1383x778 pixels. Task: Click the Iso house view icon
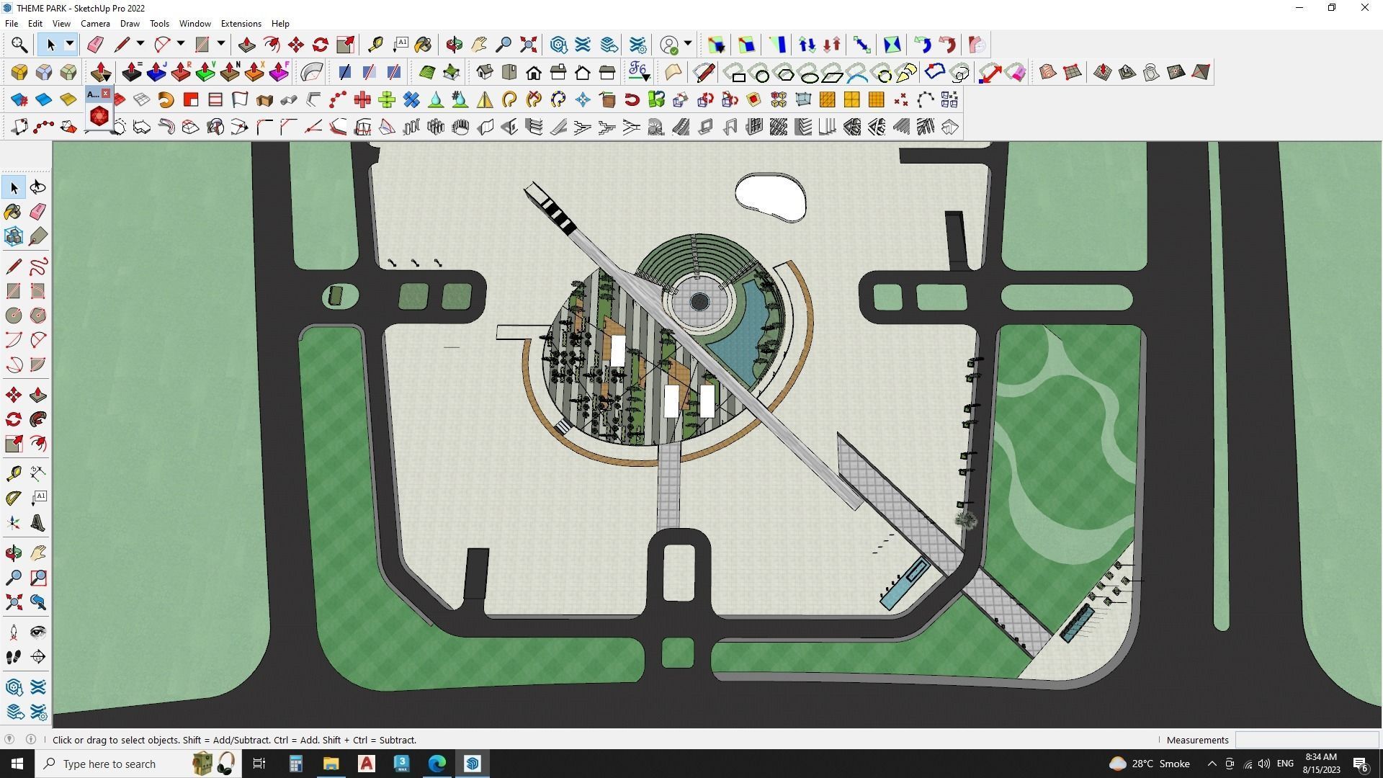485,73
